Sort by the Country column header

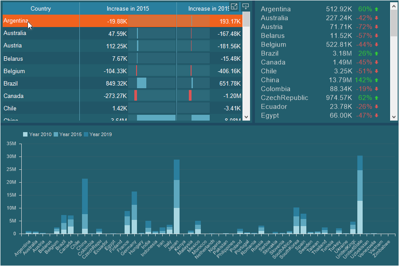(40, 8)
